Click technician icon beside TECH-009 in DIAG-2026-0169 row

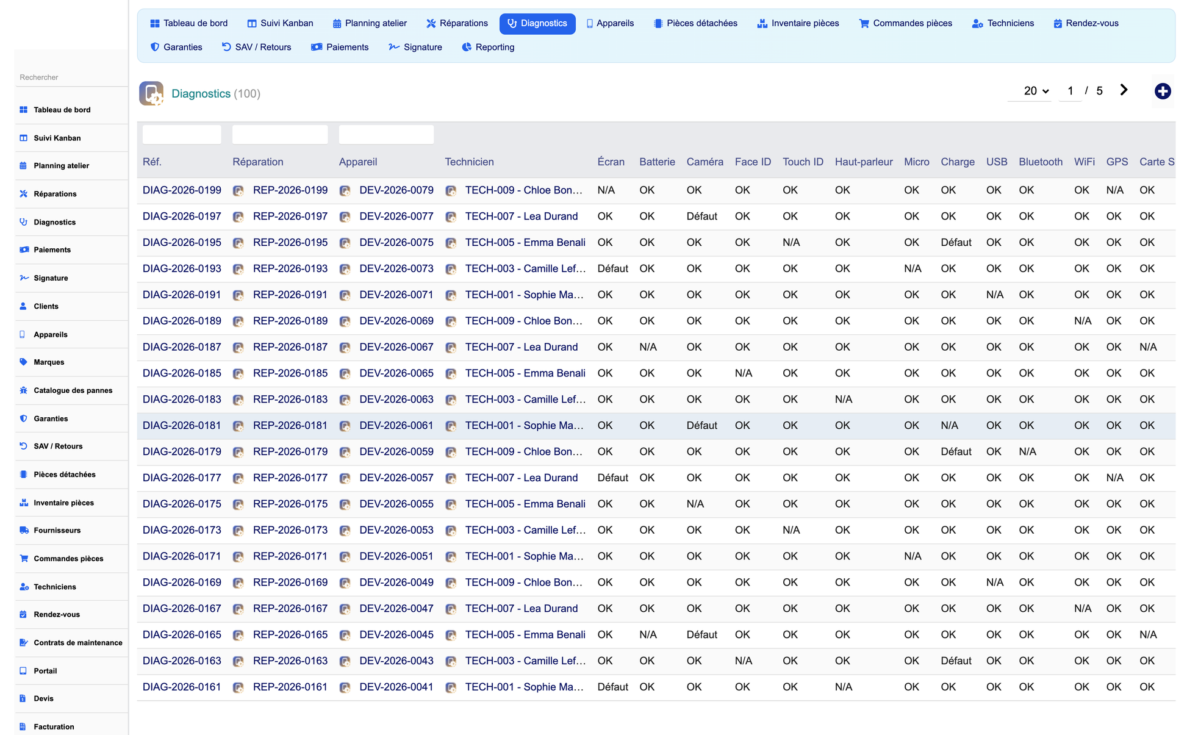tap(451, 583)
